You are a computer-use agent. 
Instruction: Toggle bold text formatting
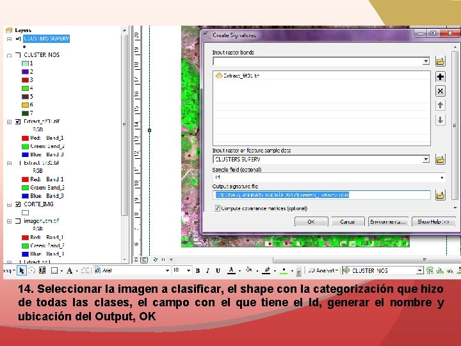198,270
